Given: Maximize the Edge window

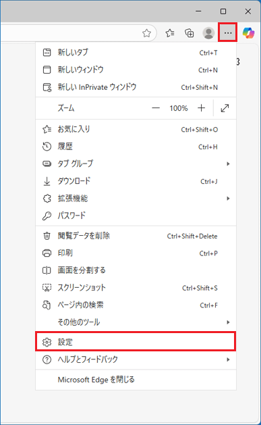Looking at the screenshot, I should pos(223,11).
